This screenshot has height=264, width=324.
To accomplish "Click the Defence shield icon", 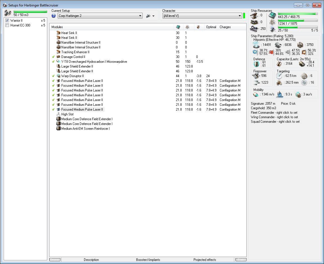I will (256, 64).
